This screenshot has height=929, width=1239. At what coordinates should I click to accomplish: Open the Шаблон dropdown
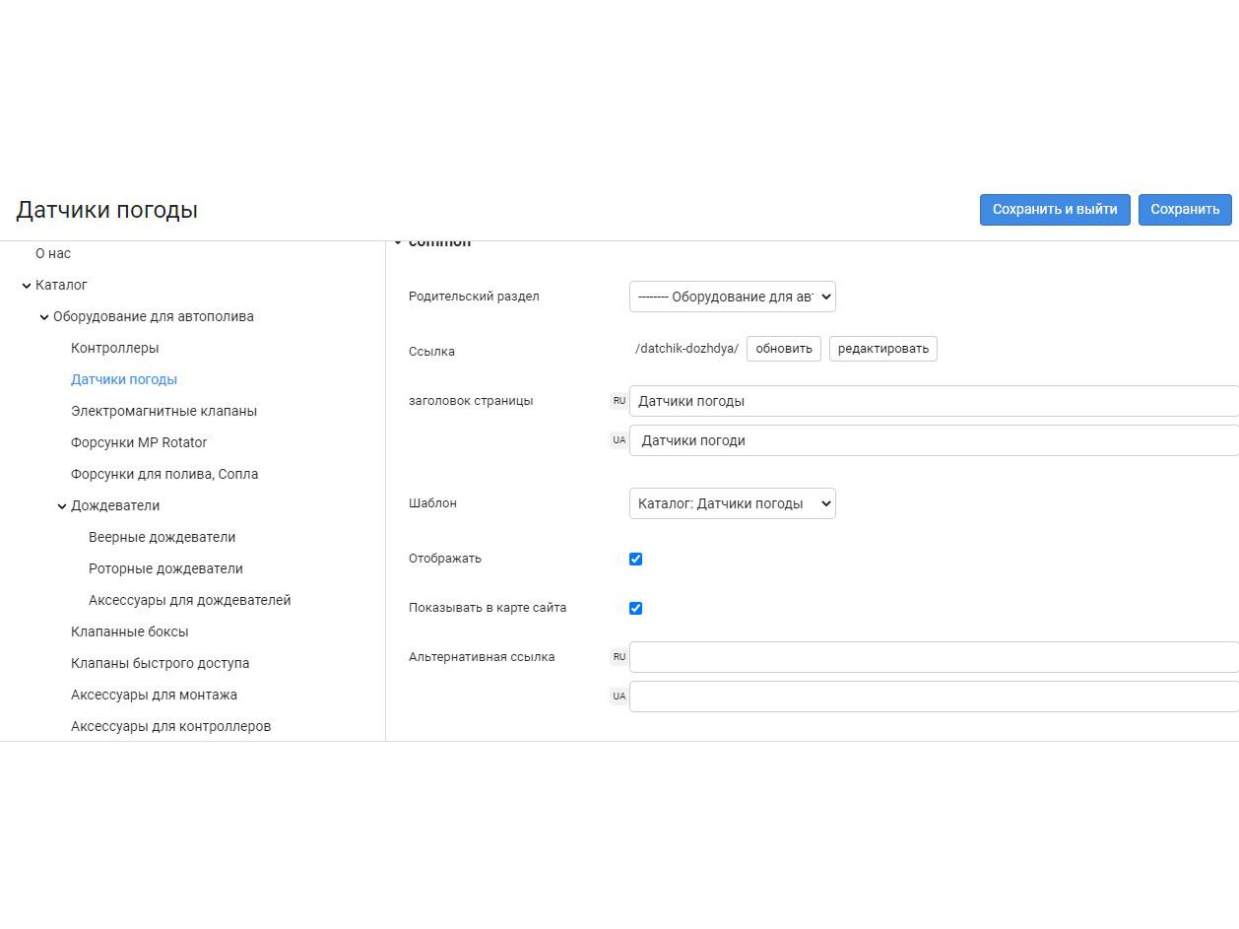pos(733,503)
